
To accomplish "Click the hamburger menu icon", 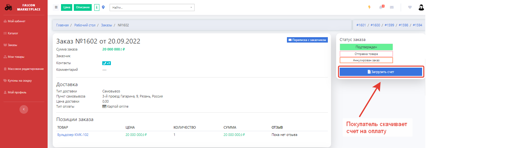I will (56, 7).
